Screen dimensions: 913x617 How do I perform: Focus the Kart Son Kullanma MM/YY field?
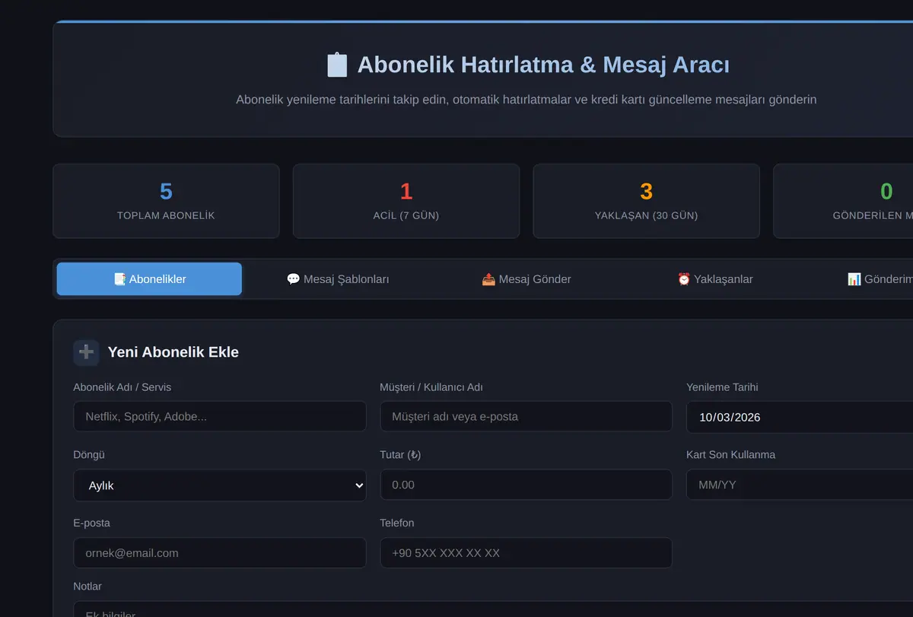[x=800, y=485]
